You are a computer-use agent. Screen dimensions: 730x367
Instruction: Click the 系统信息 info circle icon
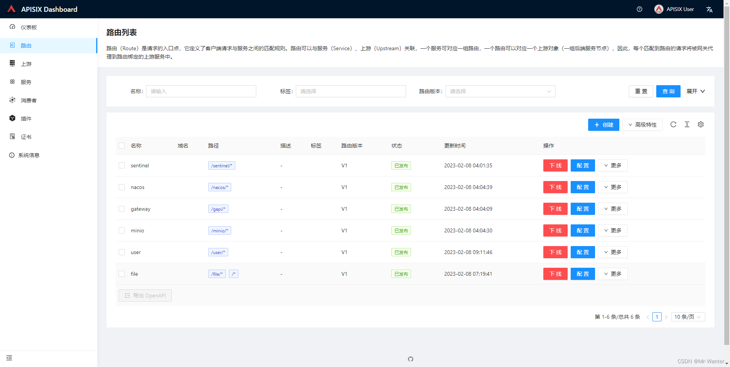tap(12, 155)
